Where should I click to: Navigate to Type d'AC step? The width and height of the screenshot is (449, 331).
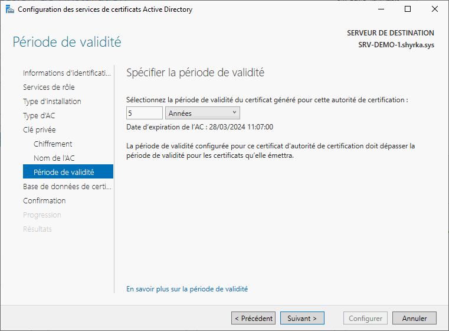pos(39,116)
